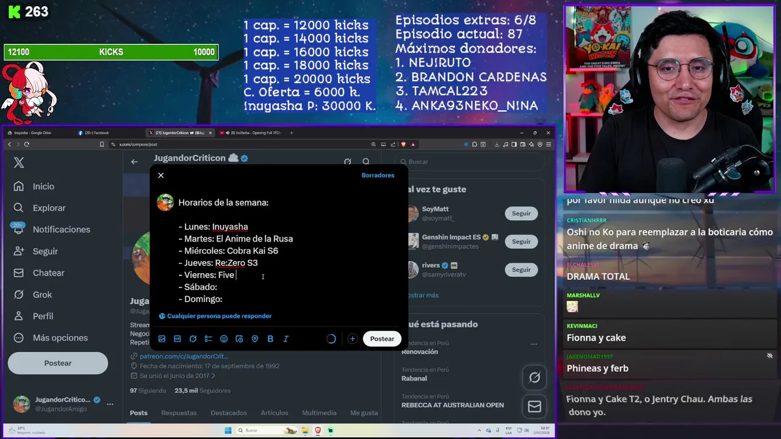This screenshot has height=439, width=781.
Task: Switch to the Posts profile tab
Action: click(x=139, y=413)
